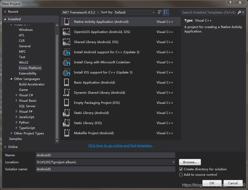
Task: Click the Dynamic Shared Library (Android) icon
Action: click(x=66, y=92)
